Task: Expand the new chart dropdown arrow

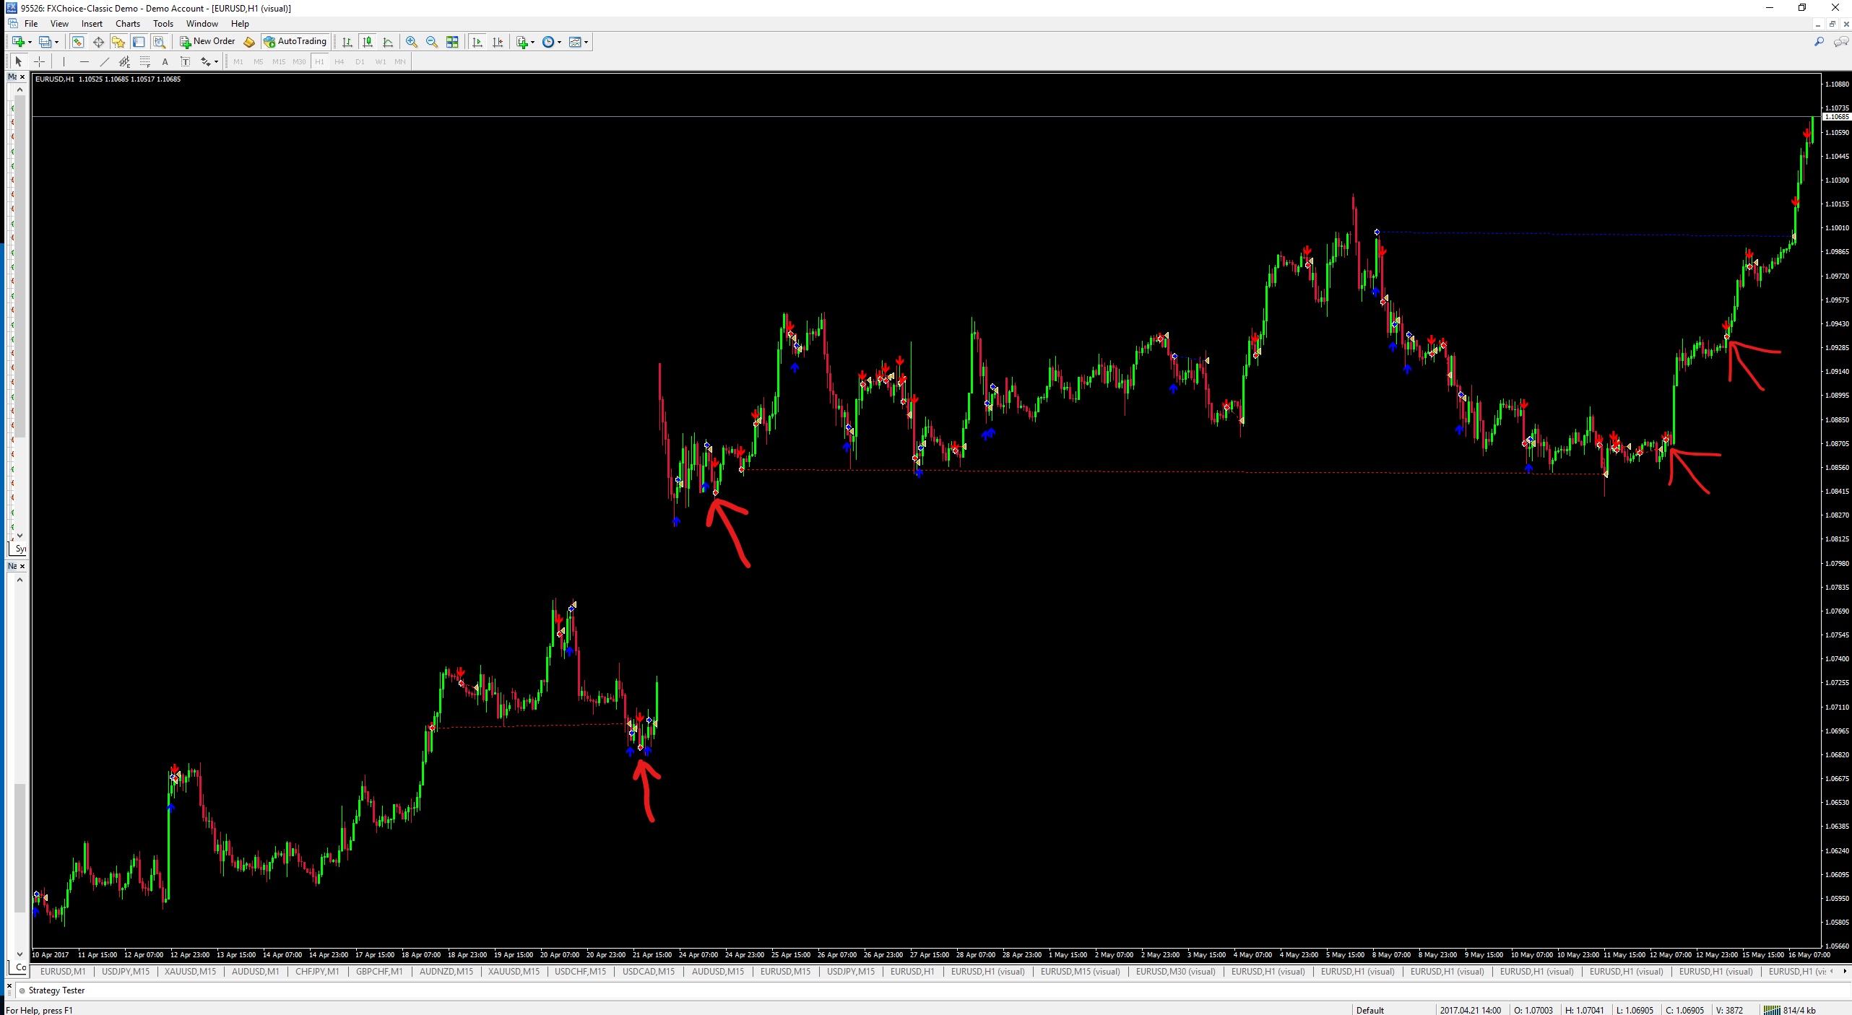Action: click(30, 42)
